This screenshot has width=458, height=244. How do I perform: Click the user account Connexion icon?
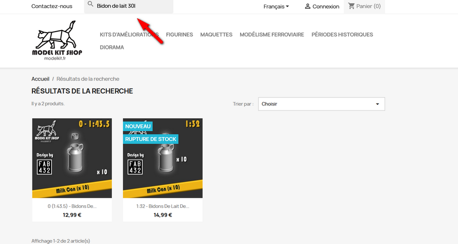click(307, 7)
